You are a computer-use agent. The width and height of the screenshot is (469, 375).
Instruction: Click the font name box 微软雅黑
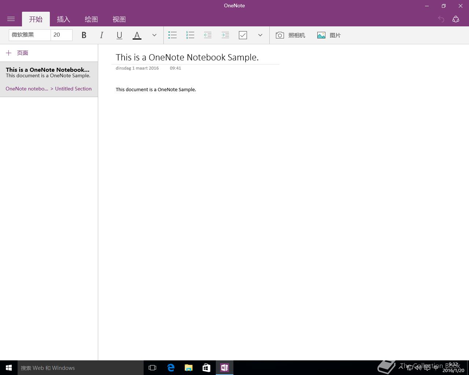point(30,35)
